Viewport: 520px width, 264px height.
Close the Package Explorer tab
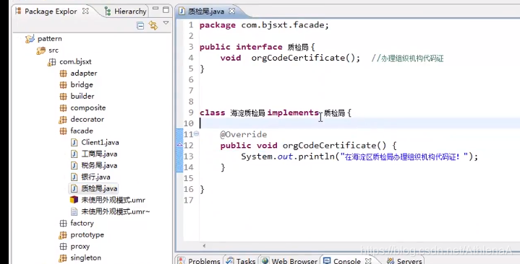[85, 11]
